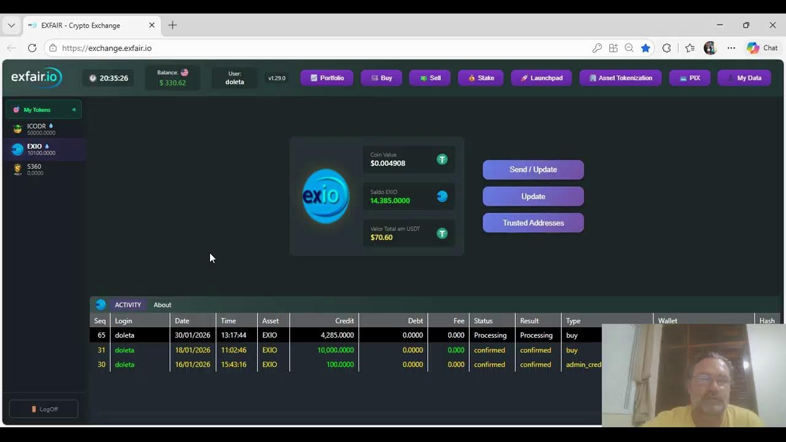This screenshot has width=786, height=442.
Task: Click the Send / Update button
Action: [533, 169]
